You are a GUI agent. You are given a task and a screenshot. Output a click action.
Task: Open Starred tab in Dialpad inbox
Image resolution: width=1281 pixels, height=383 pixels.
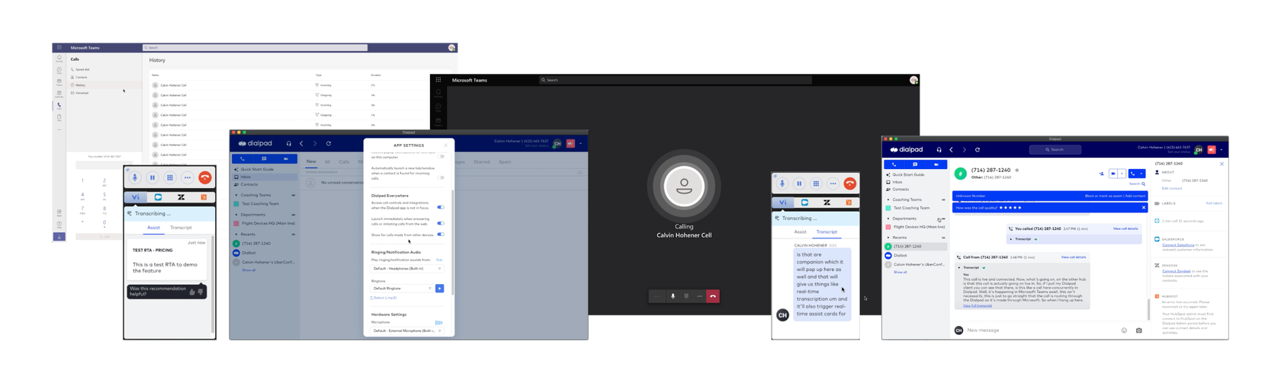(x=482, y=162)
